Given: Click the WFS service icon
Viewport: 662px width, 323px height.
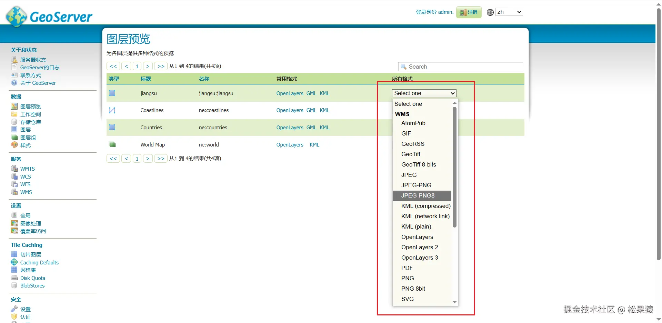Looking at the screenshot, I should pyautogui.click(x=14, y=184).
